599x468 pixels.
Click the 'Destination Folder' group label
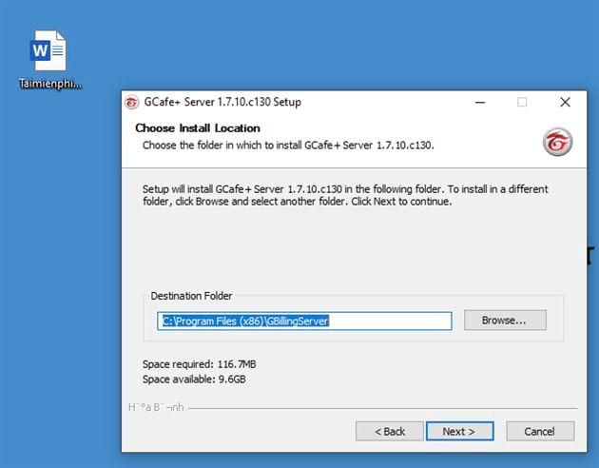click(191, 296)
